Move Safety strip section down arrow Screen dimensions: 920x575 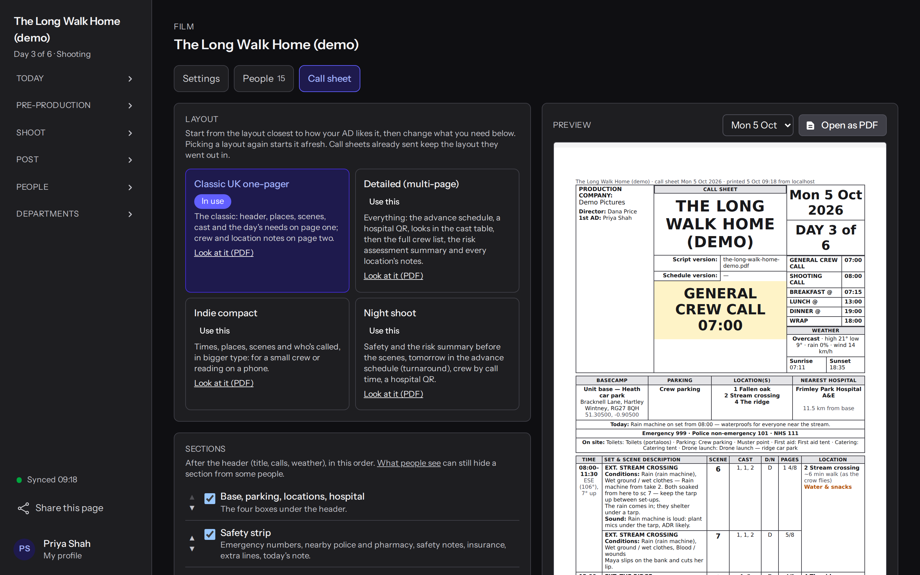[x=192, y=549]
